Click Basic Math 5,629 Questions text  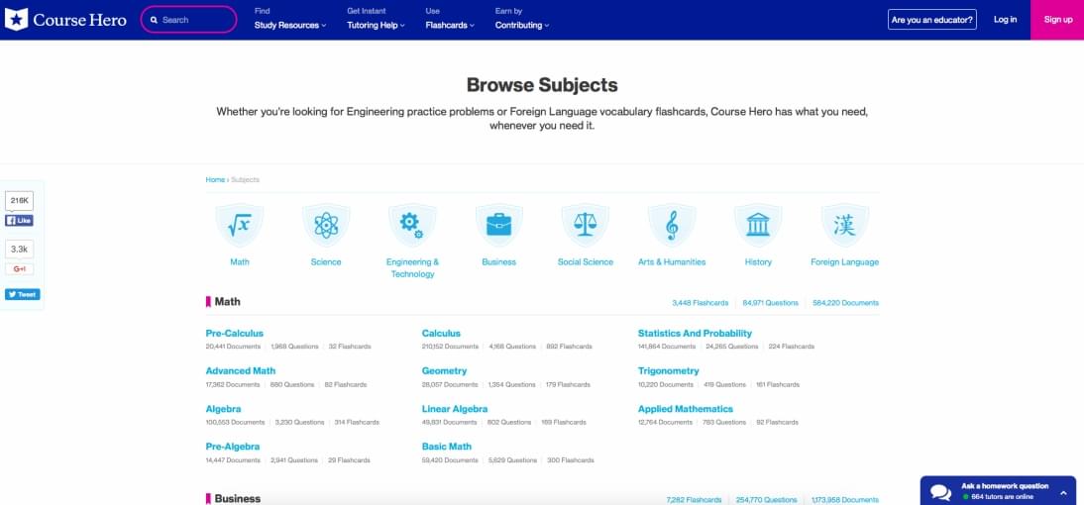(512, 460)
